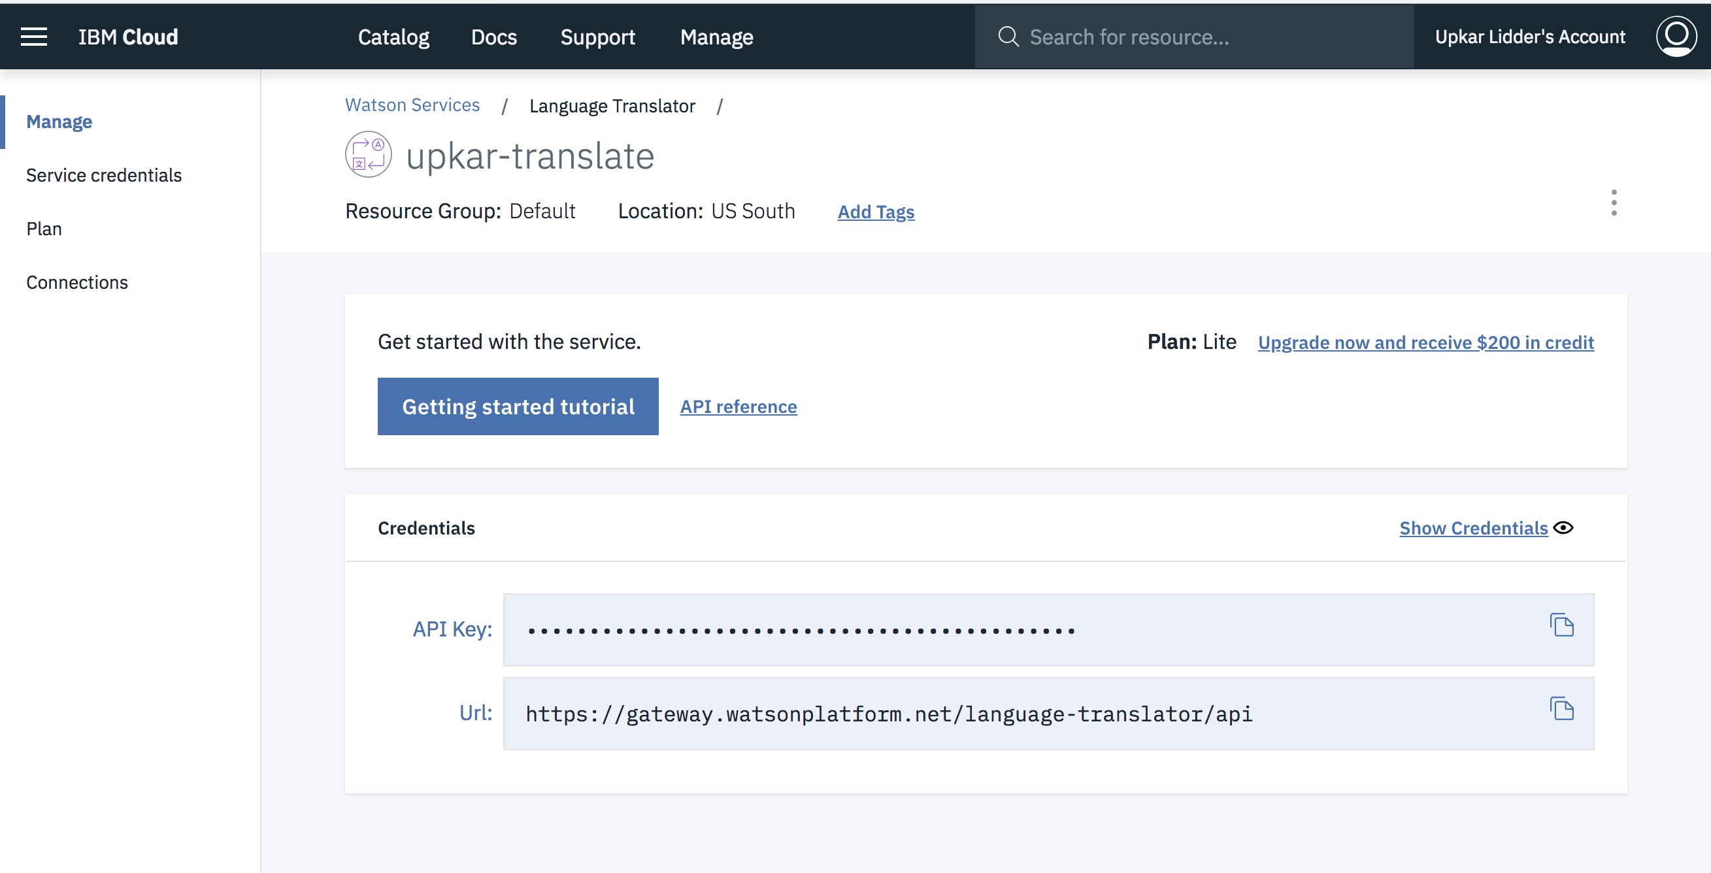Open the Connections sidebar section

[x=77, y=283]
